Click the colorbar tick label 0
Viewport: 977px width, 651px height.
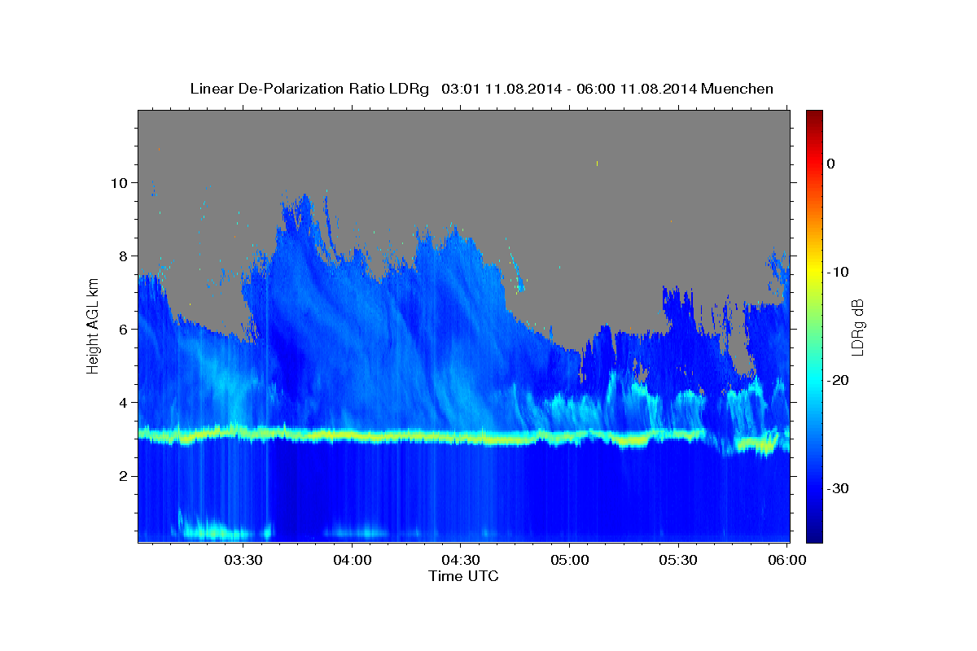click(831, 164)
